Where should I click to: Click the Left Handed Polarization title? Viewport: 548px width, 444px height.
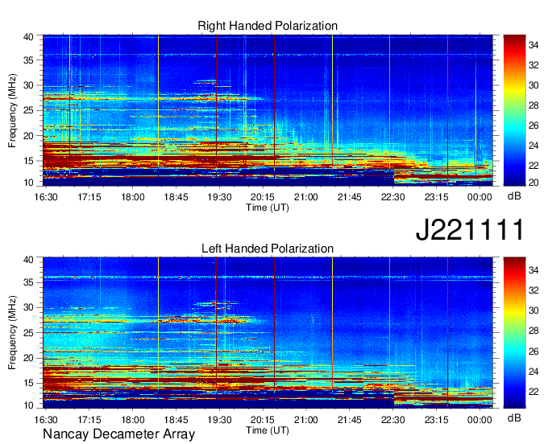click(268, 249)
